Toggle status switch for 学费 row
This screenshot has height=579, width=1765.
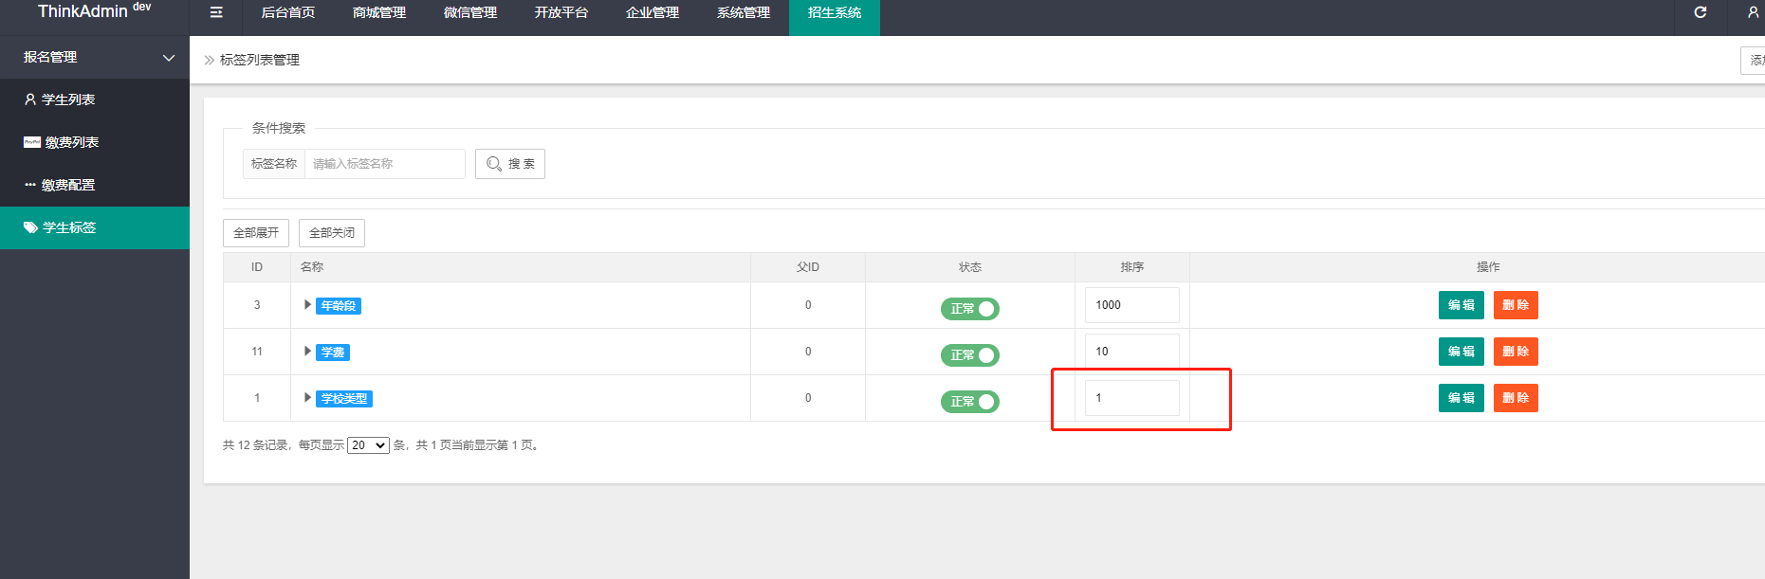pos(969,354)
